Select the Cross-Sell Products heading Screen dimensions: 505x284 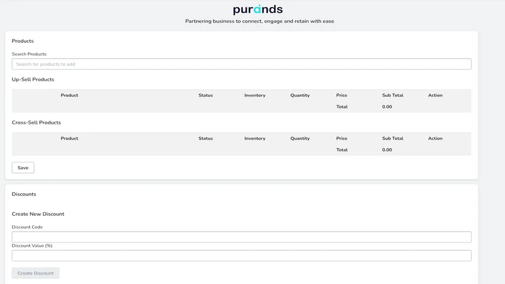pos(36,122)
